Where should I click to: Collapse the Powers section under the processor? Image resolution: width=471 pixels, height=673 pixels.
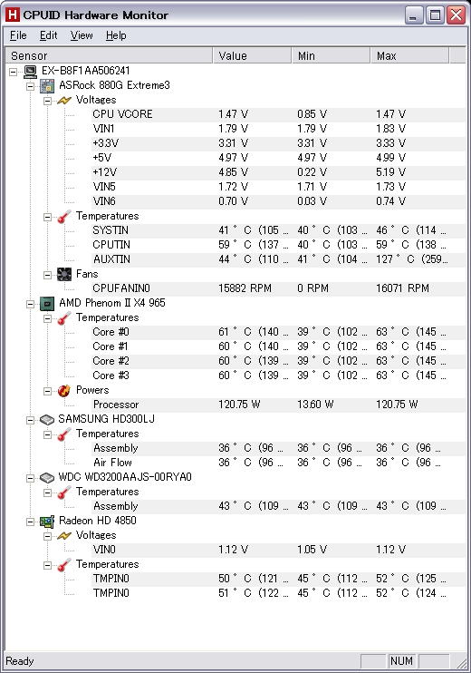coord(47,391)
